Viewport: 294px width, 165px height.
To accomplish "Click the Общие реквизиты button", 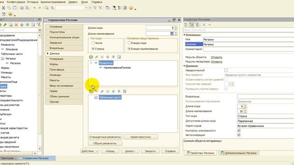I will pos(105,143).
